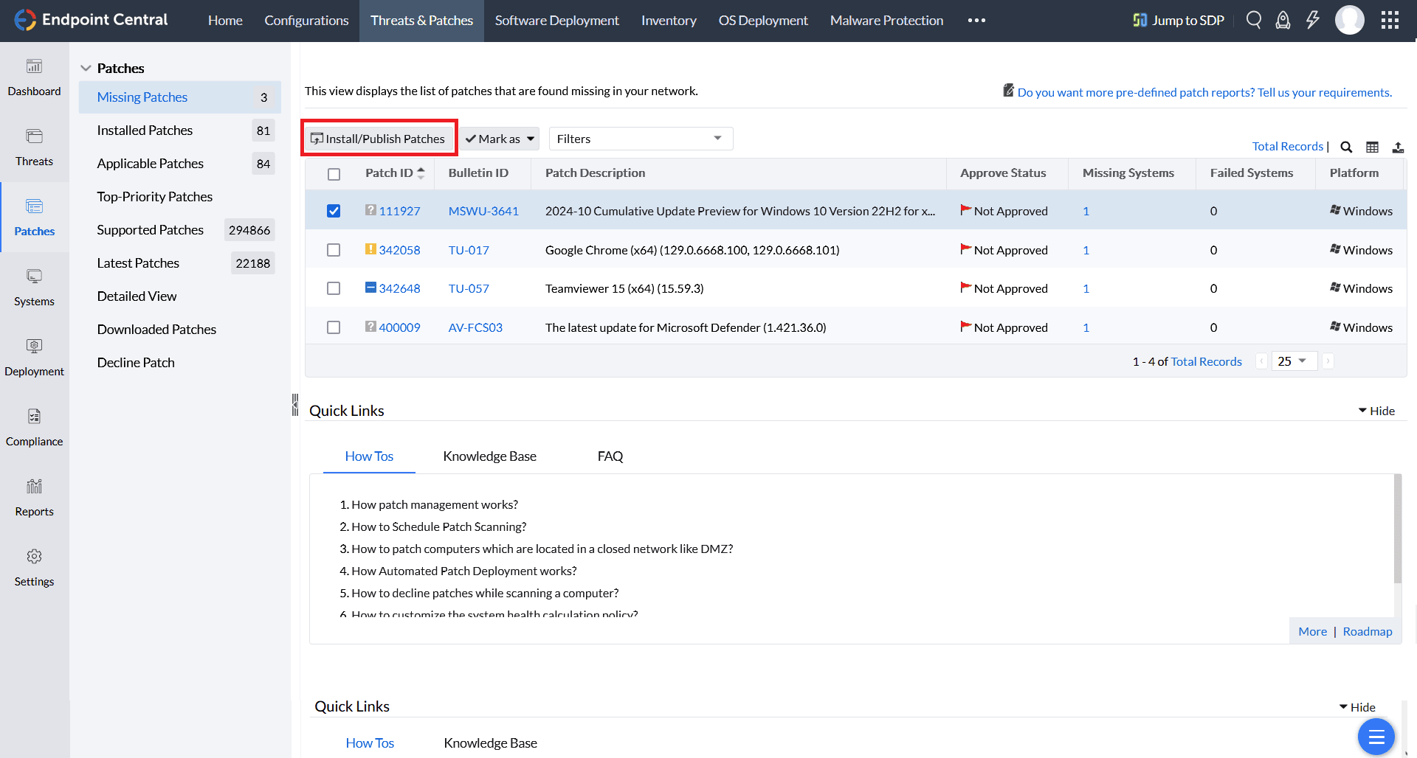
Task: Open the apps grid icon
Action: pos(1390,20)
